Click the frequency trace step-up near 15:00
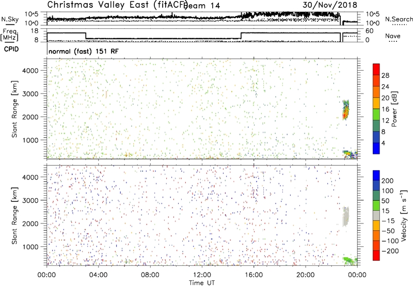 click(x=241, y=36)
